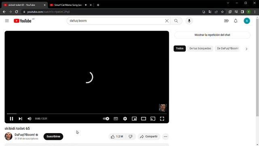The image size is (259, 146).
Task: Pause the video
Action: tap(11, 119)
